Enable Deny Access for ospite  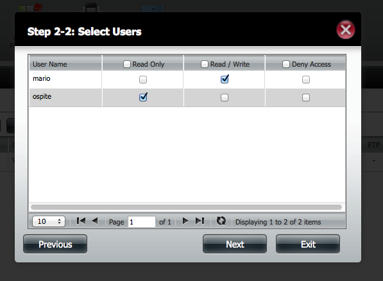306,98
